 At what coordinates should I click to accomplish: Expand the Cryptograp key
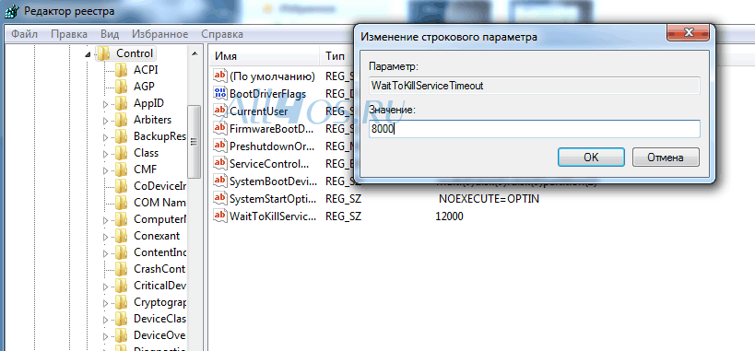(105, 303)
